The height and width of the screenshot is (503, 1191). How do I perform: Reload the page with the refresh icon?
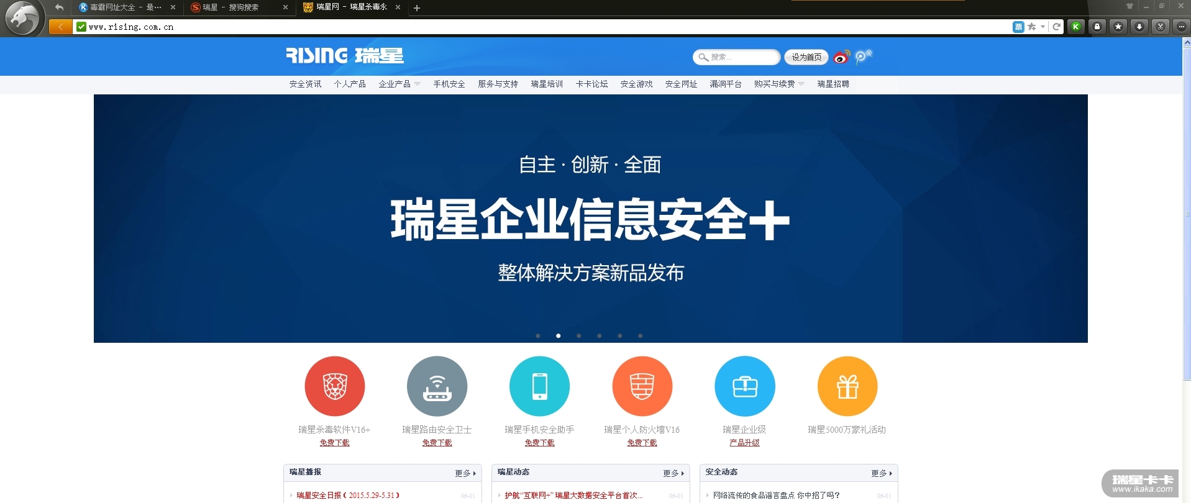[1056, 27]
